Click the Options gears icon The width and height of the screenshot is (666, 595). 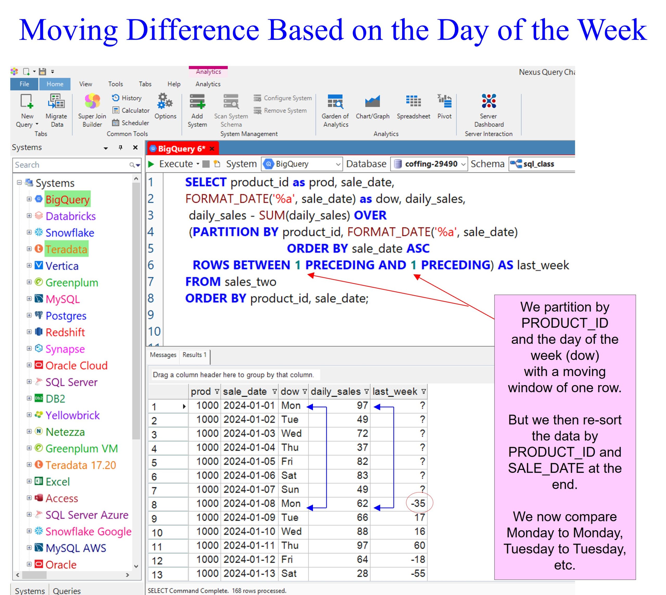165,102
